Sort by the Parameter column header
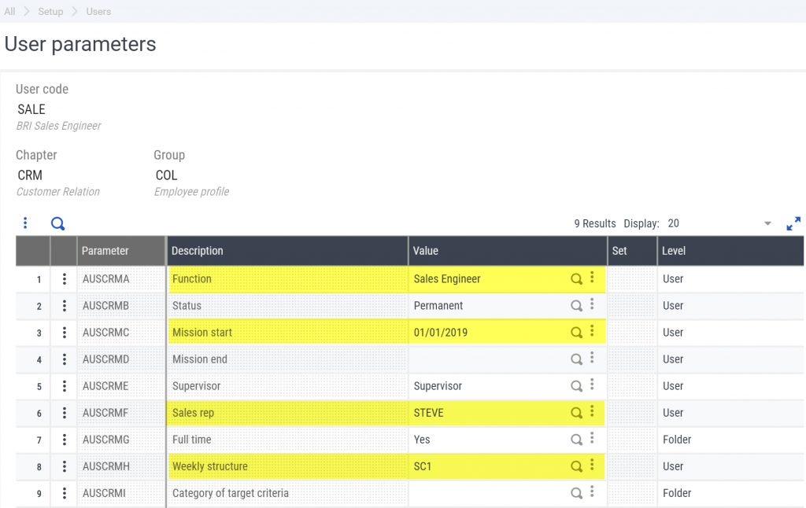The width and height of the screenshot is (806, 508). click(105, 251)
